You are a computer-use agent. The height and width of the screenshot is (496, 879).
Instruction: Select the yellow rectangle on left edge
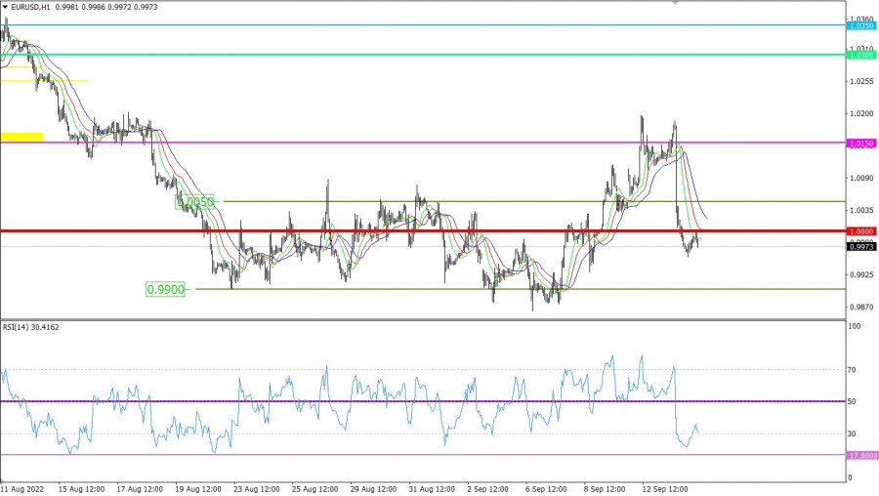(x=21, y=137)
